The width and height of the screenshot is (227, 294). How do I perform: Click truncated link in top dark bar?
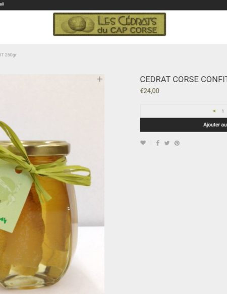pyautogui.click(x=2, y=4)
